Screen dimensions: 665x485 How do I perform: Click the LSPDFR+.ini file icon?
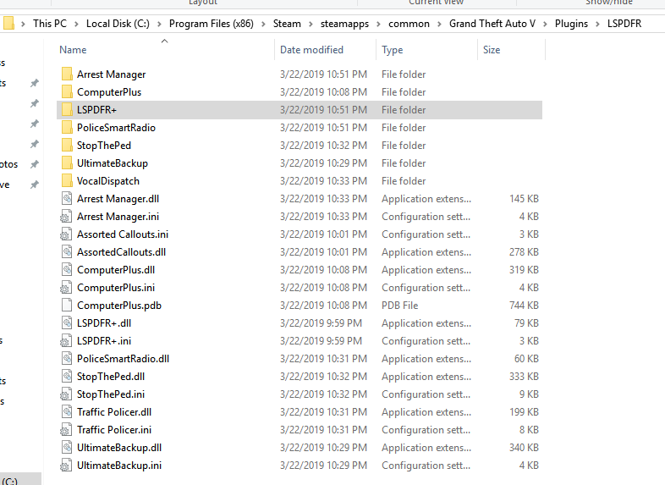coord(66,341)
